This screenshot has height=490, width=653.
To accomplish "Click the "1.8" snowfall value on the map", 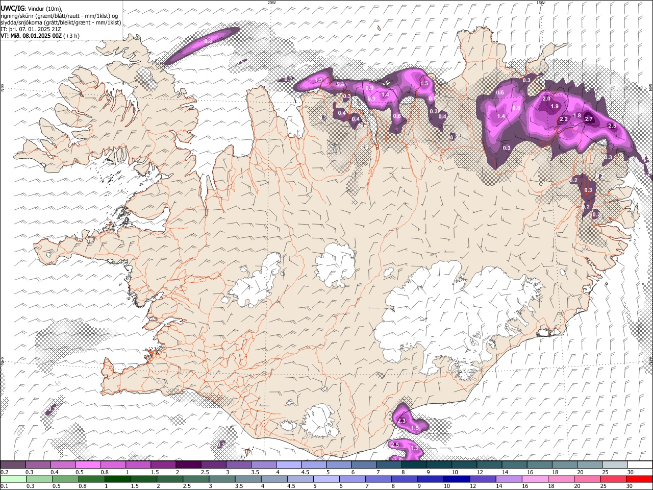I will 577,116.
